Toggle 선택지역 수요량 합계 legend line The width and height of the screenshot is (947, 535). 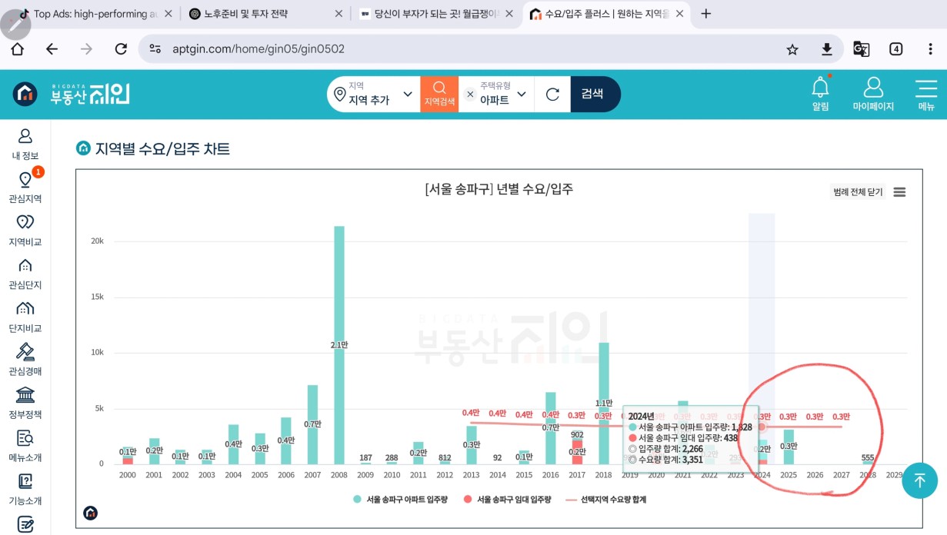(x=607, y=499)
